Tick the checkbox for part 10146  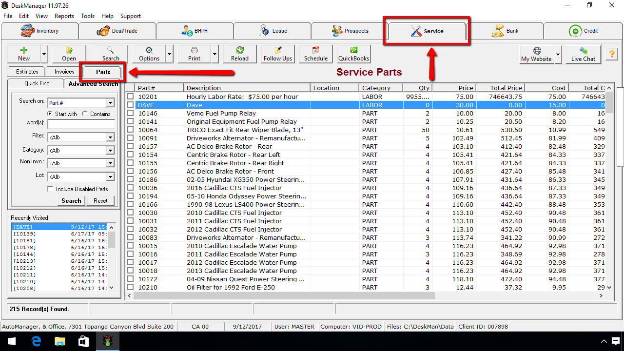[130, 114]
